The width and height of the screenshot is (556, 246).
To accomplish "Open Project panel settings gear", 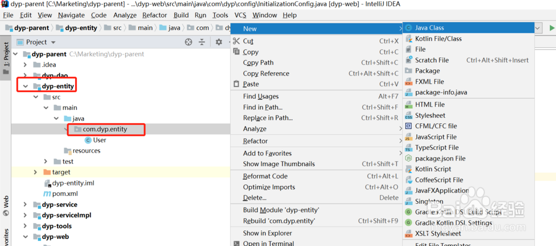I will pyautogui.click(x=219, y=42).
